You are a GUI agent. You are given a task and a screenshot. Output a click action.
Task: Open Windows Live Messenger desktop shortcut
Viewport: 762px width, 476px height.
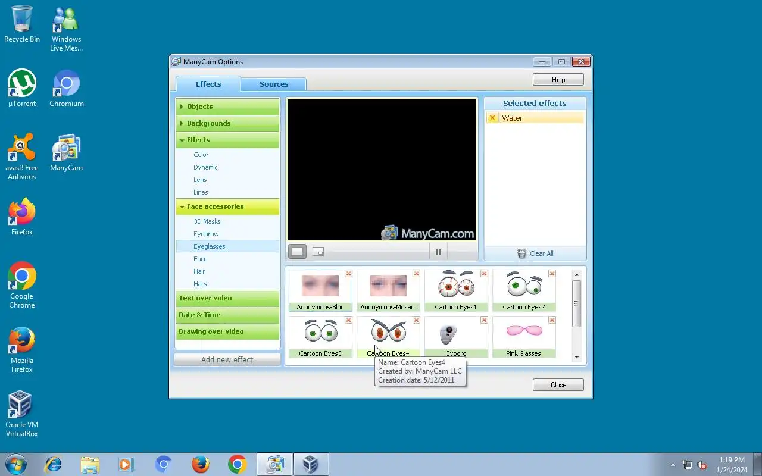click(67, 29)
